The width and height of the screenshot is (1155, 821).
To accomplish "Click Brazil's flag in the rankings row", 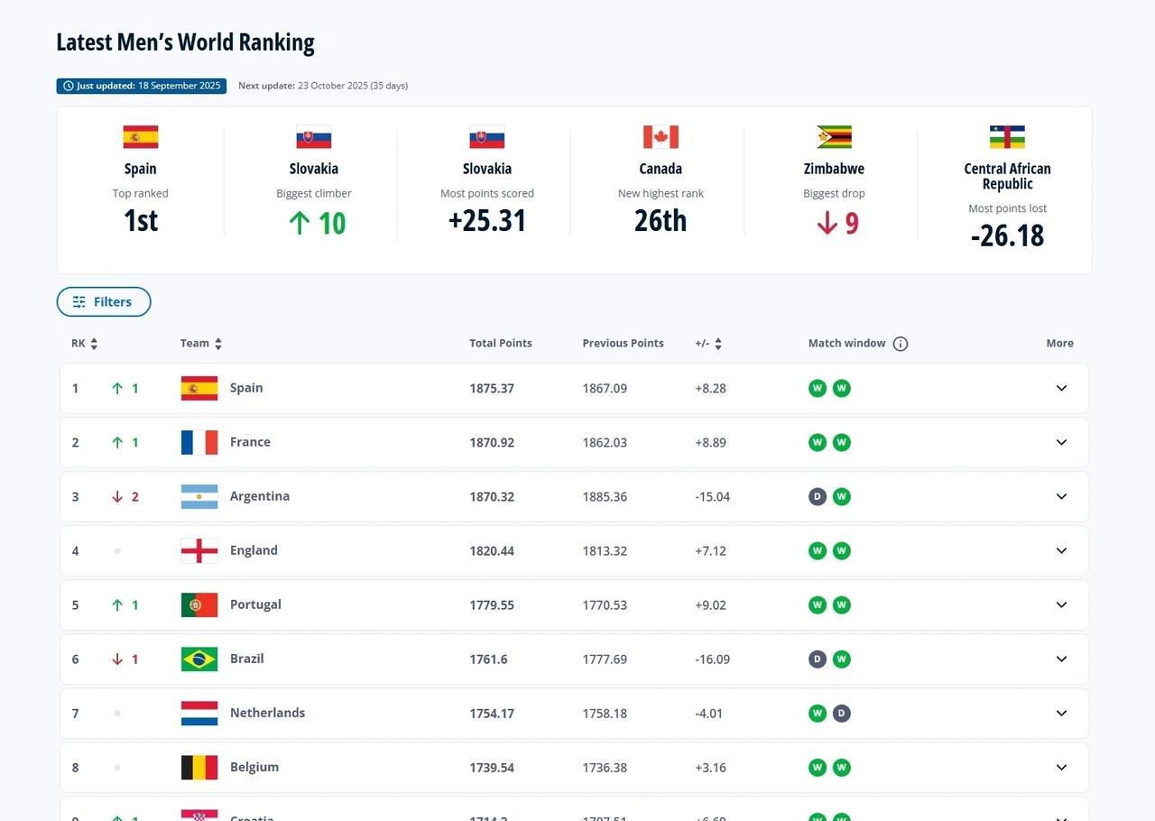I will pos(199,660).
